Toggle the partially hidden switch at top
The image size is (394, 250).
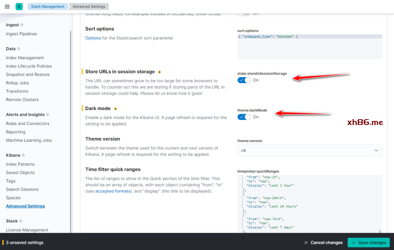pyautogui.click(x=244, y=14)
